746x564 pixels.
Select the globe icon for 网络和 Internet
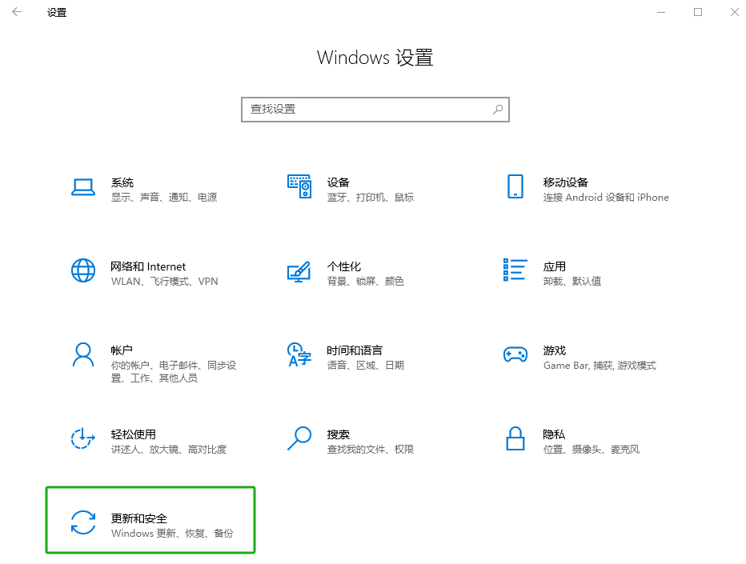click(83, 270)
